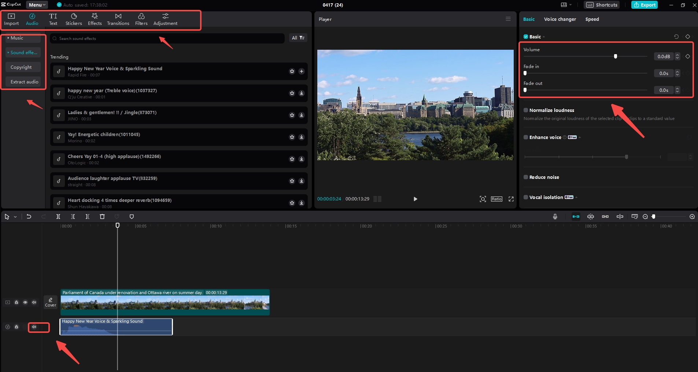Enable the Reduce noise checkbox

[x=526, y=177]
